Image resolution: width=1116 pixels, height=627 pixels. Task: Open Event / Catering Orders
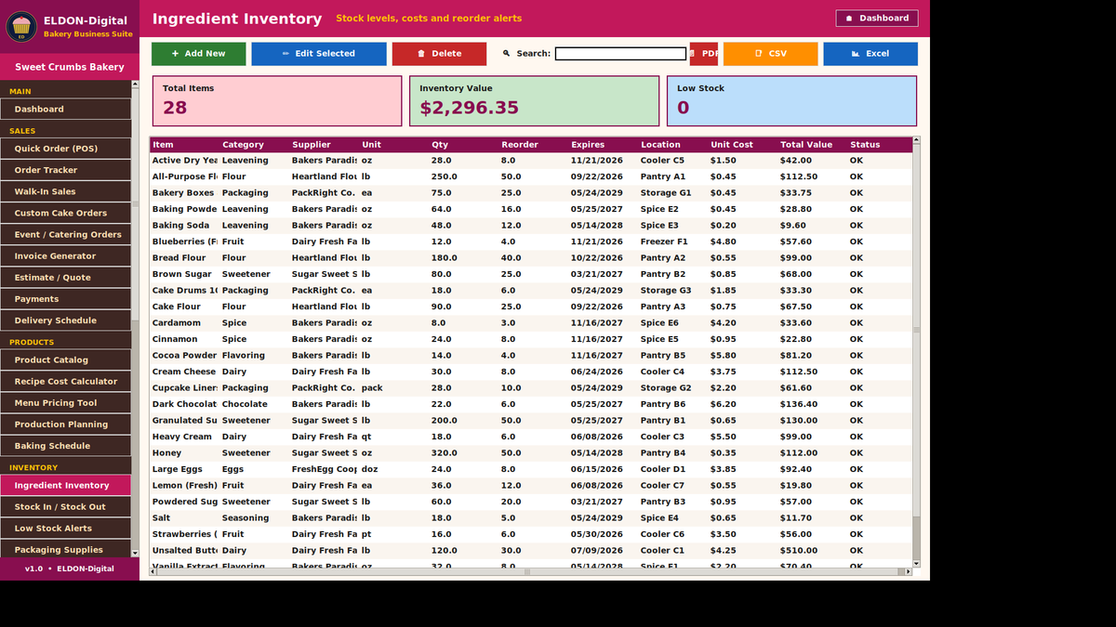[65, 234]
